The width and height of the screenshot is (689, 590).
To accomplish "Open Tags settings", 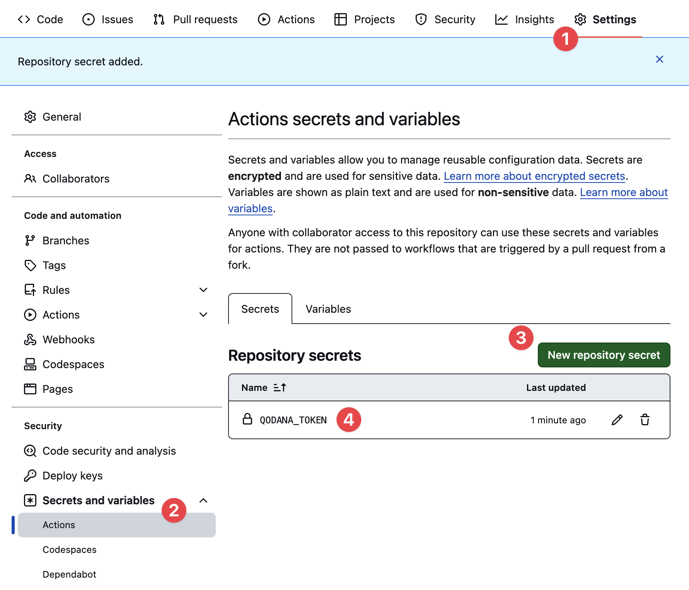I will click(x=117, y=265).
